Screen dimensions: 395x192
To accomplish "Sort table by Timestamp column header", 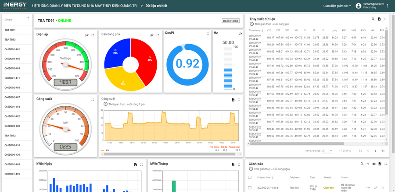I will point(256,30).
